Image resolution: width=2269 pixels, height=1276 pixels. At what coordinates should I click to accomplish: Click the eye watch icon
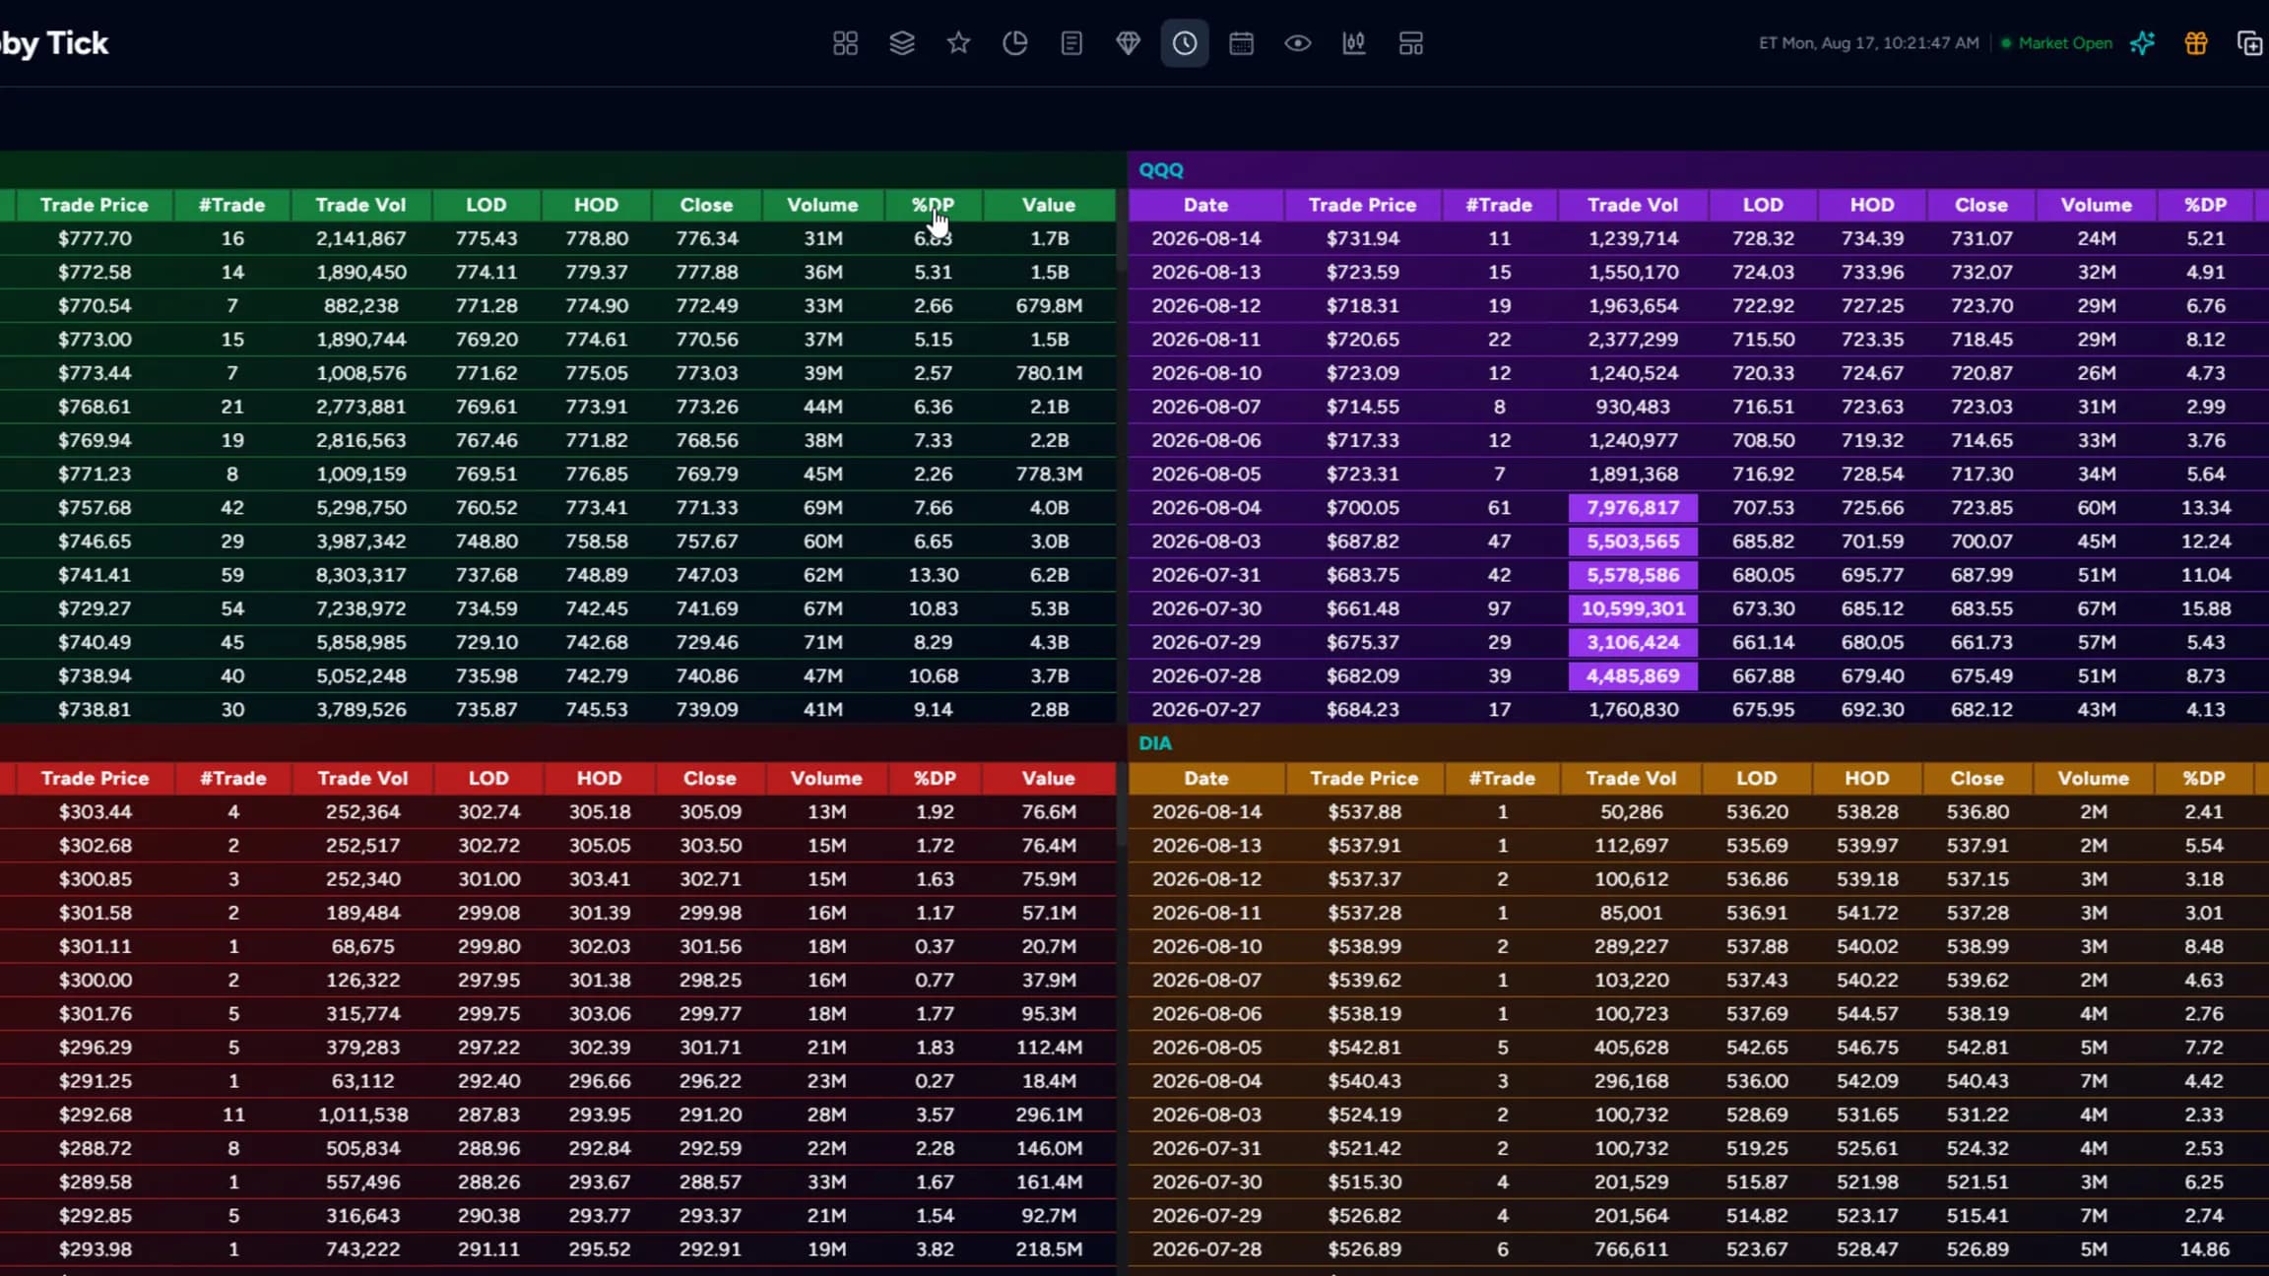click(1298, 43)
